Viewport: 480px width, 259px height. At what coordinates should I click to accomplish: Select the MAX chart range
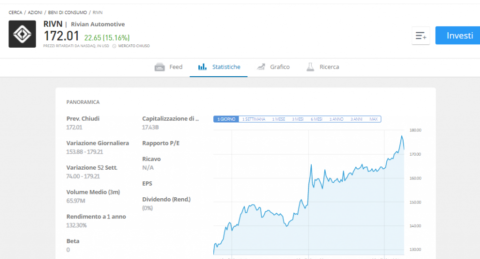[x=374, y=119]
